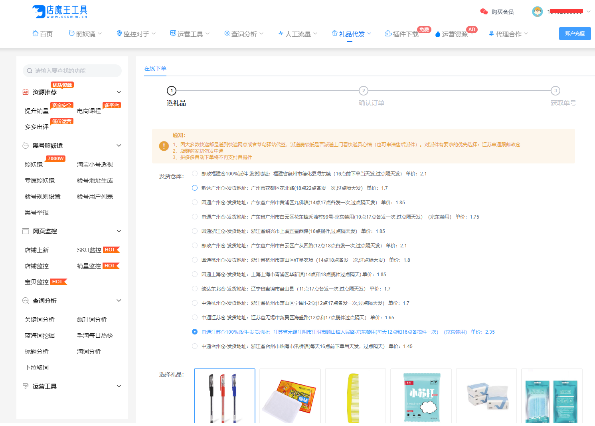This screenshot has height=426, width=595.
Task: Click the 运营工具 nav icon
Action: pos(173,34)
